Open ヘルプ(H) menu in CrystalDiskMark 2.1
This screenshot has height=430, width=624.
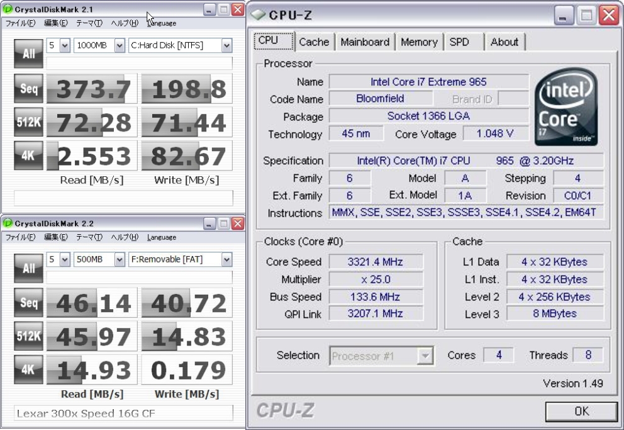pos(125,23)
